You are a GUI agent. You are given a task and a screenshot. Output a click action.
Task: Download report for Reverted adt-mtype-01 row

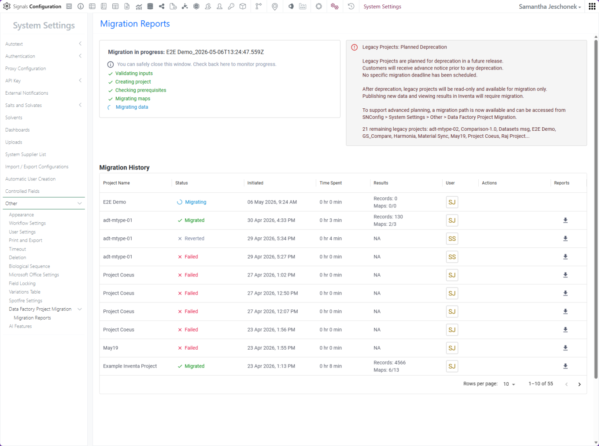click(566, 239)
